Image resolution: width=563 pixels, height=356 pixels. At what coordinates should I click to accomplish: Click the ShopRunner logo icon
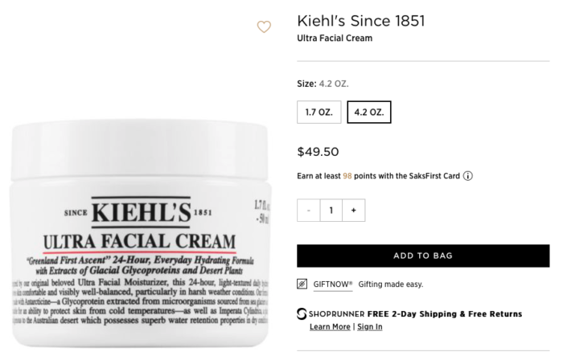tap(302, 313)
